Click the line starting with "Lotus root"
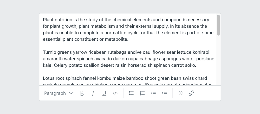 (x=125, y=78)
